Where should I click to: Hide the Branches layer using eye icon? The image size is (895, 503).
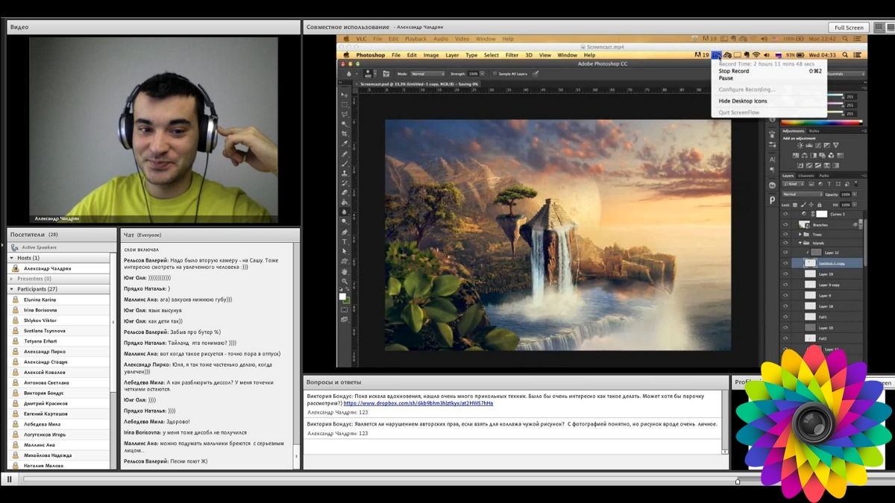[785, 224]
